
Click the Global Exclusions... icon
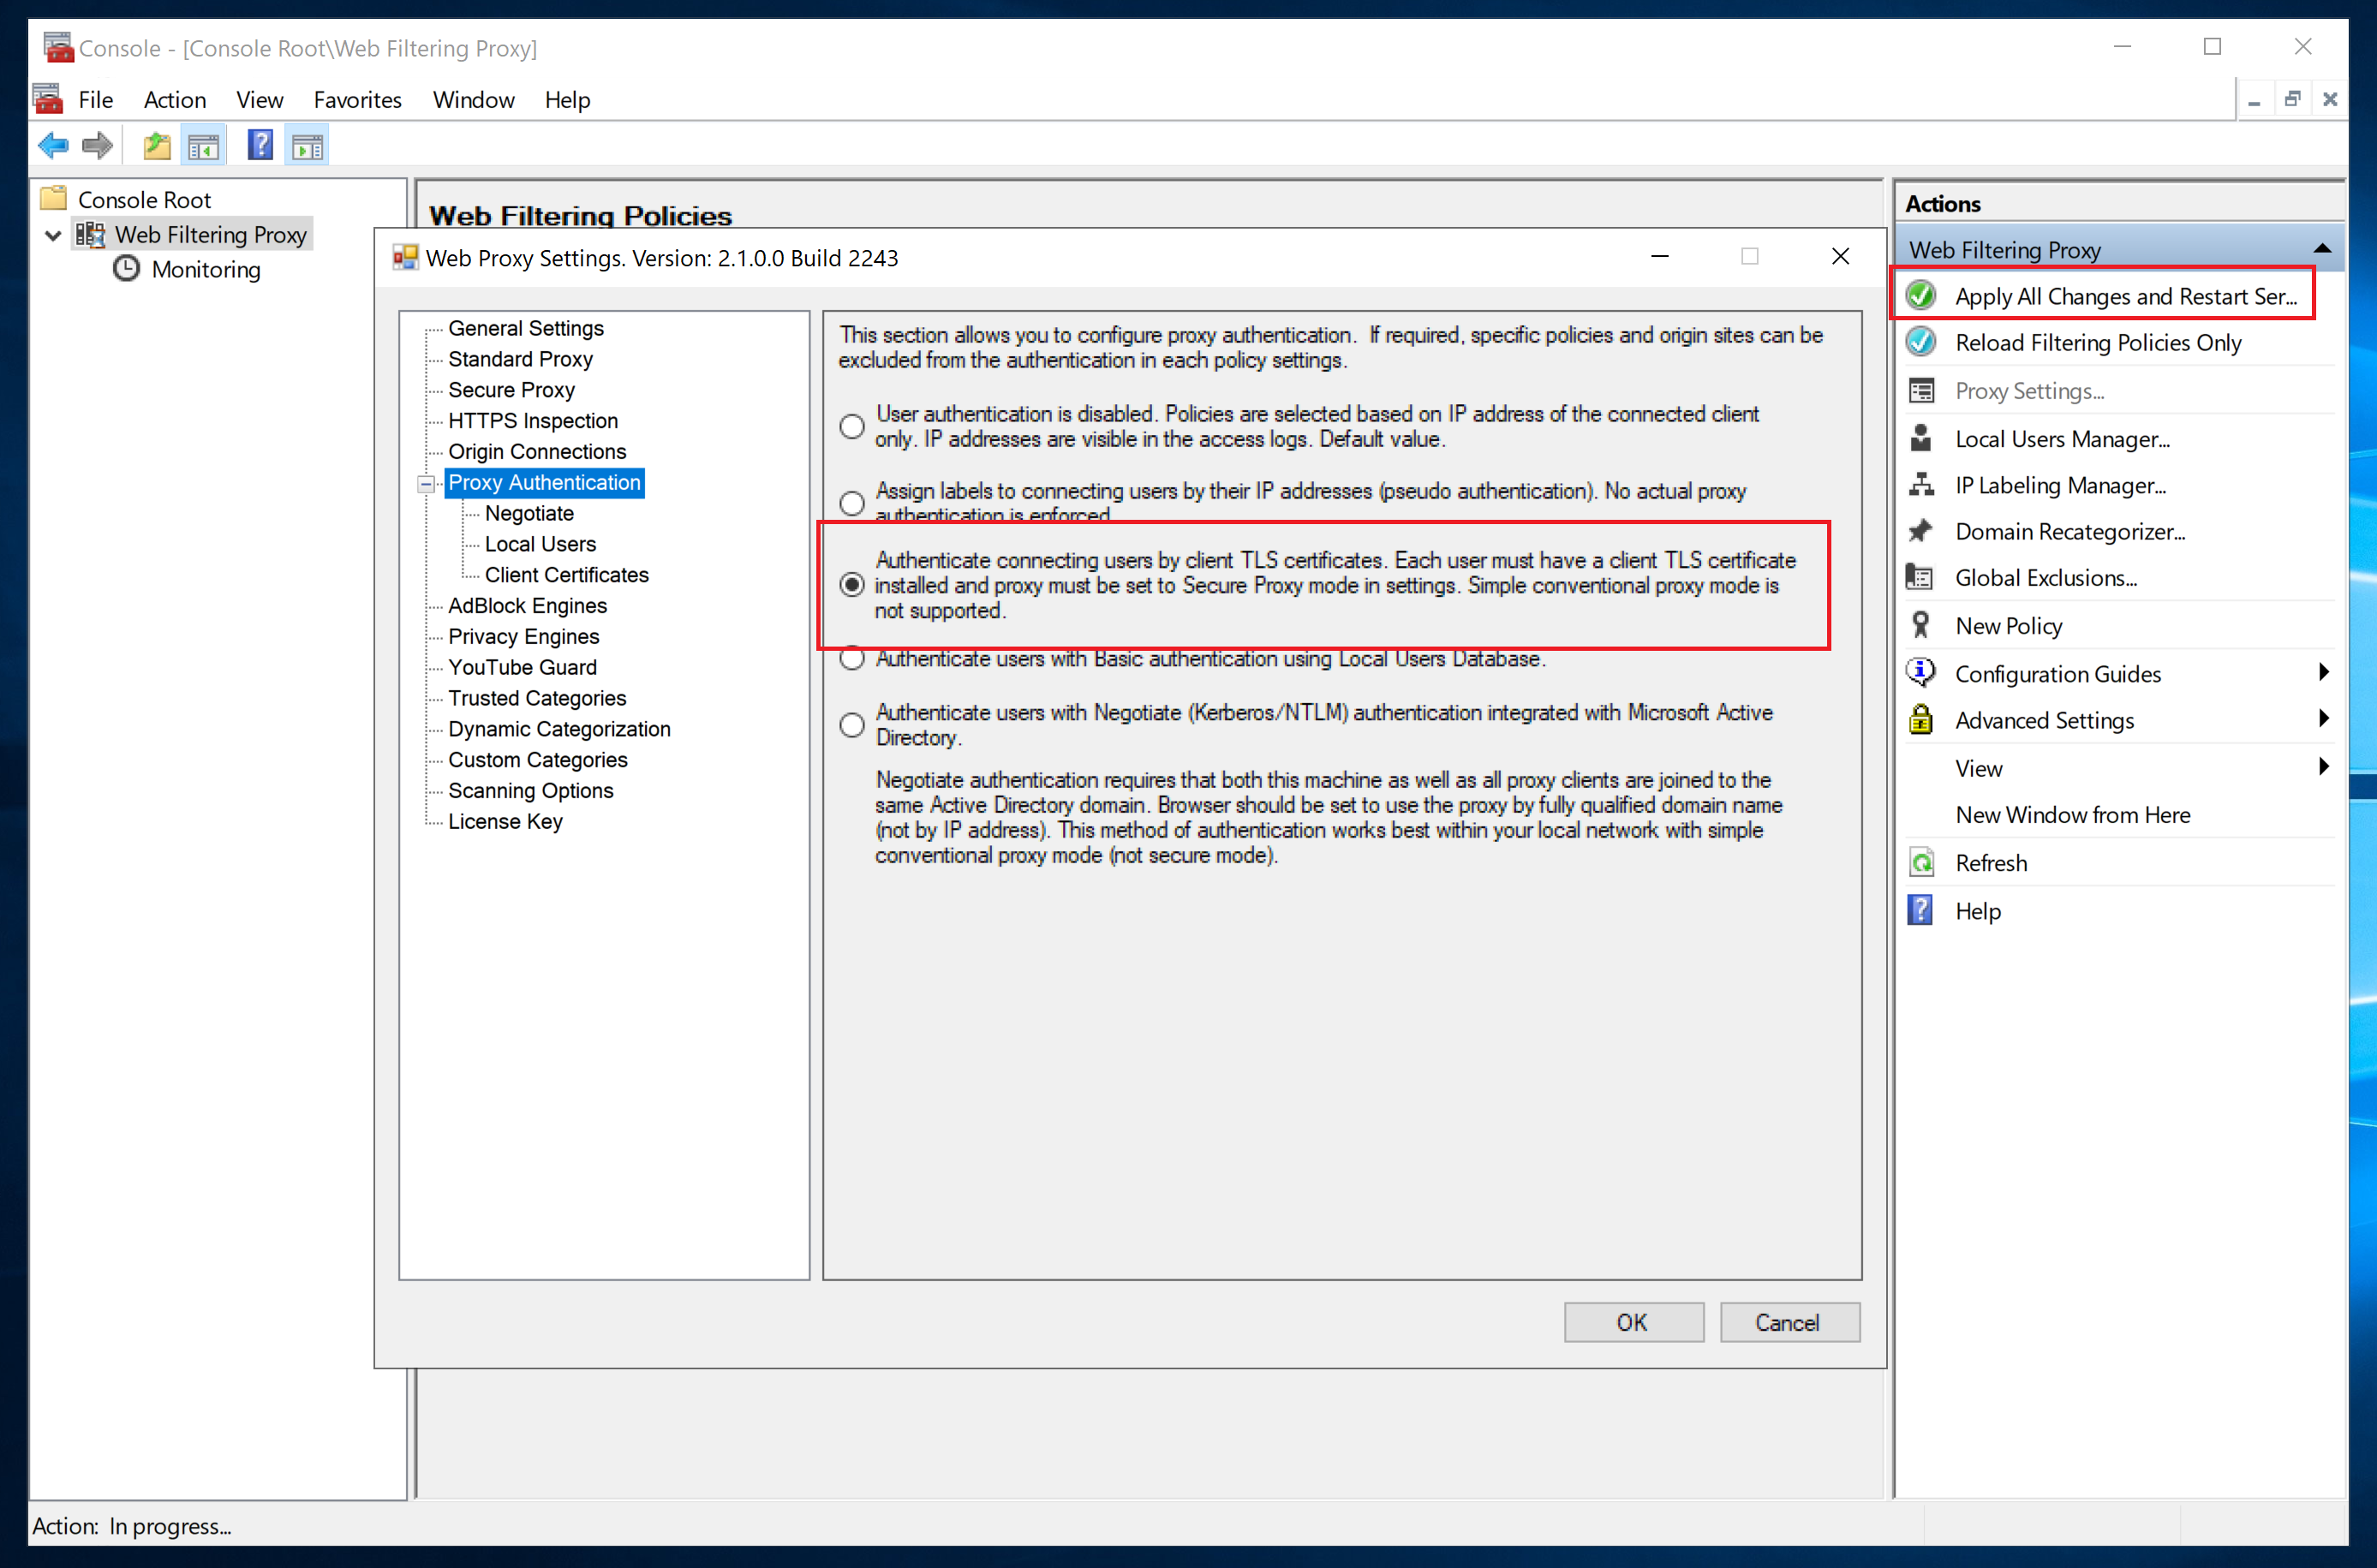[x=1922, y=577]
